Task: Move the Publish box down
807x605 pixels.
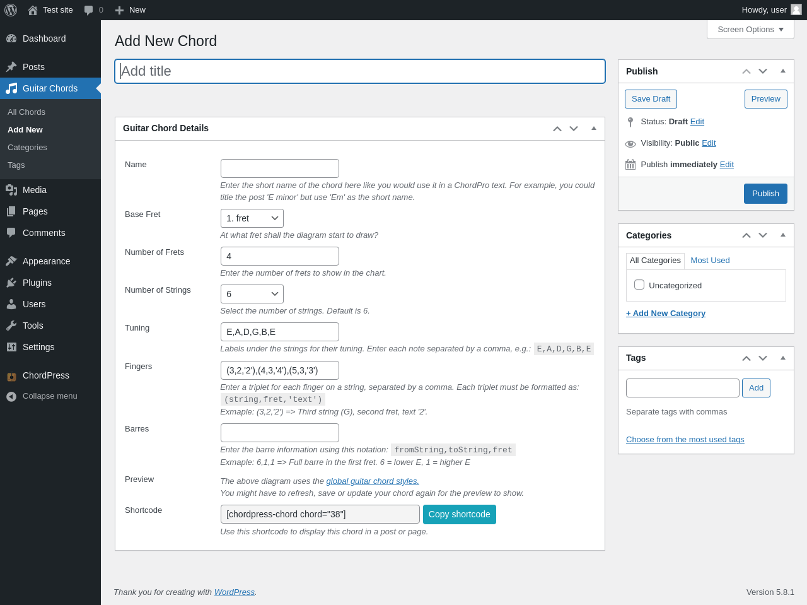Action: tap(763, 71)
